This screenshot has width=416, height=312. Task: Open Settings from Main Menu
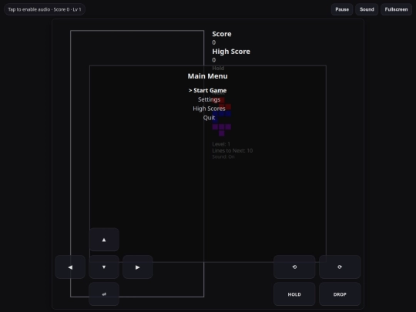[209, 99]
